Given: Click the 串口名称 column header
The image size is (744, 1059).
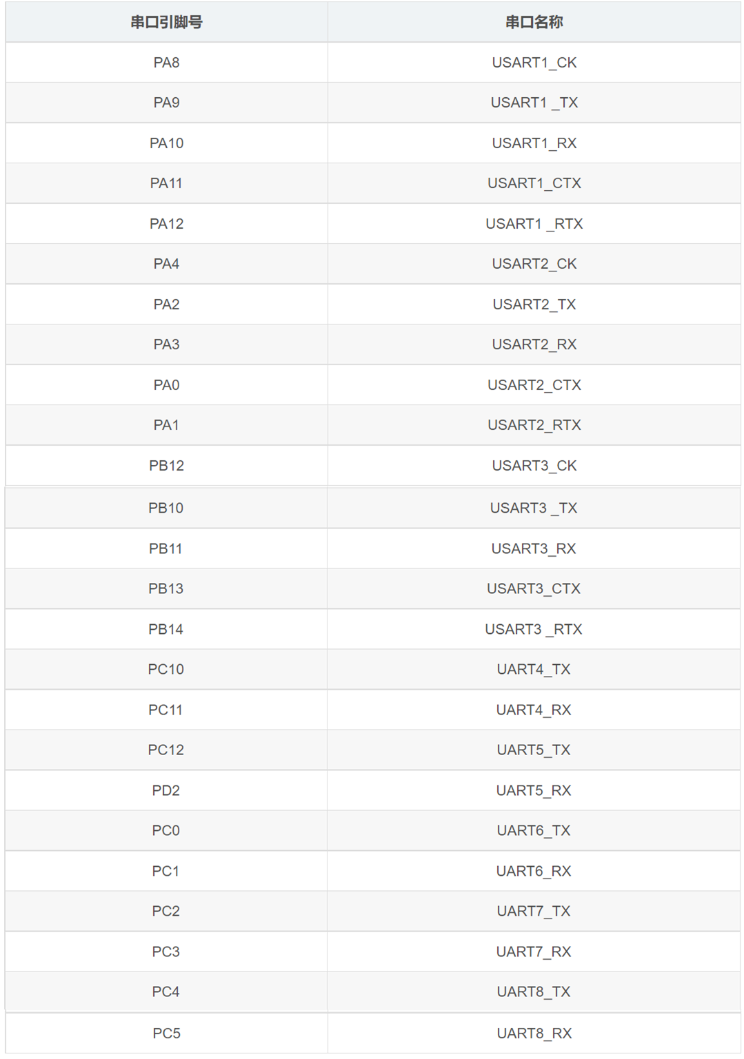Looking at the screenshot, I should point(534,22).
